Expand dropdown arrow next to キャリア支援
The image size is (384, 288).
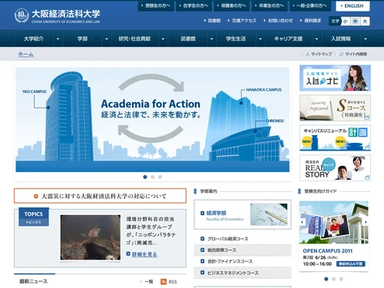(316, 38)
